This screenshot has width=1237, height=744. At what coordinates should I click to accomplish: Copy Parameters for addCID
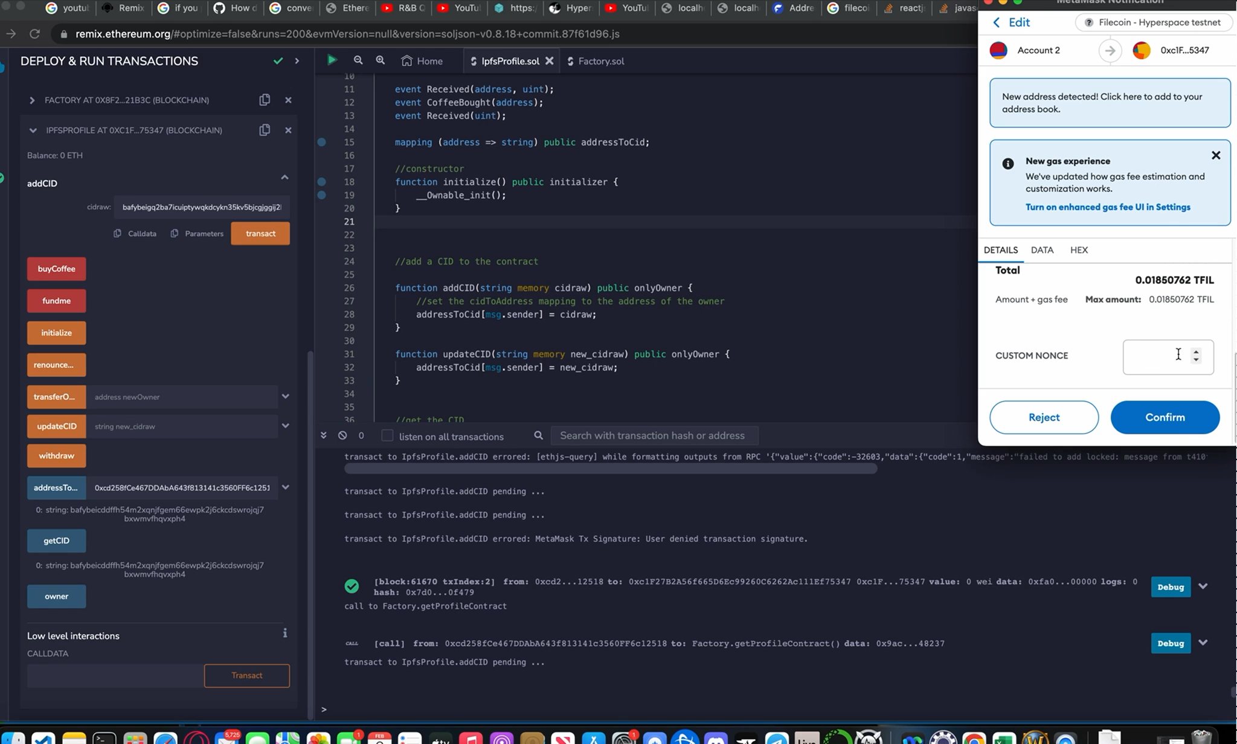click(197, 234)
